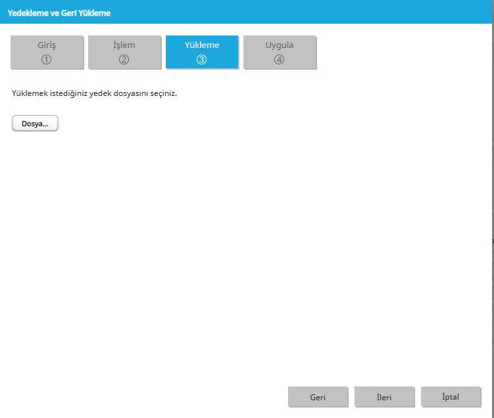Select the highlighted Yükleme step tab

coord(202,52)
